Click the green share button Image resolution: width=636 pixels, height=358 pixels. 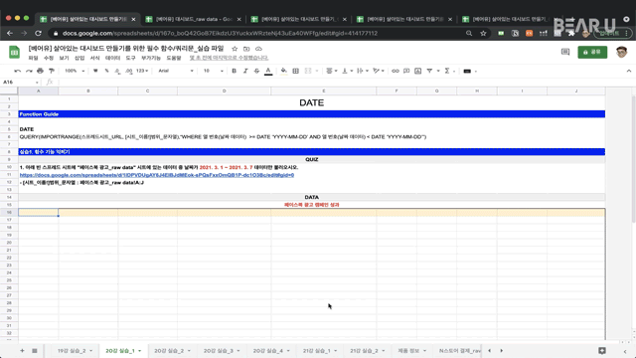click(592, 52)
